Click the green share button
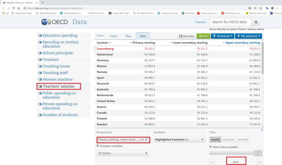 [x=203, y=36]
